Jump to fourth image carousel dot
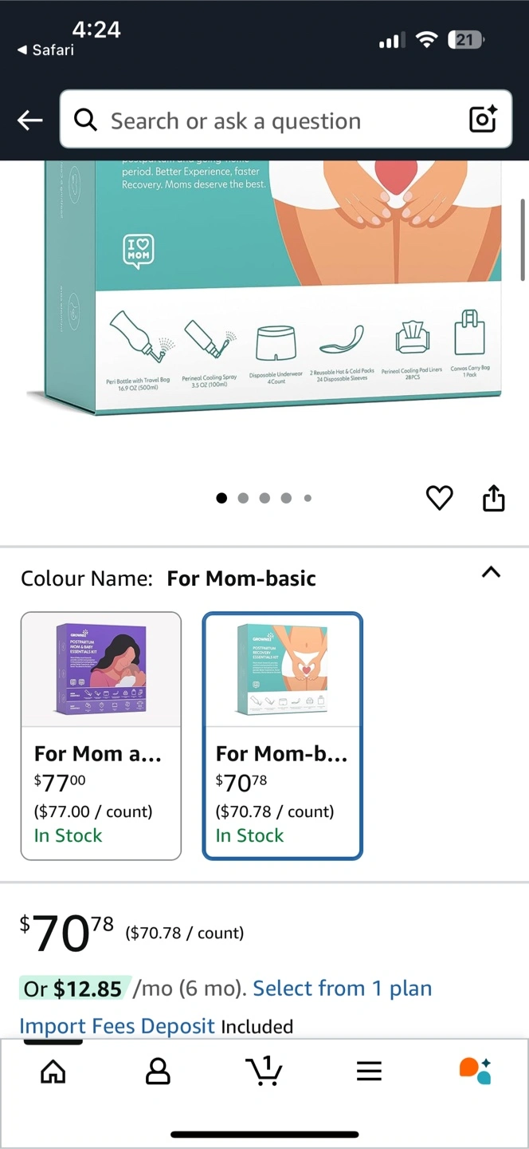 (x=286, y=498)
